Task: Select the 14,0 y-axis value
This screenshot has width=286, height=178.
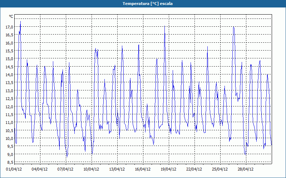Action: 9,75
